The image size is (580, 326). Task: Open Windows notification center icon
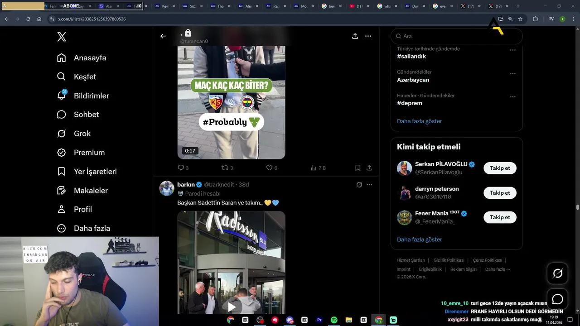[570, 320]
